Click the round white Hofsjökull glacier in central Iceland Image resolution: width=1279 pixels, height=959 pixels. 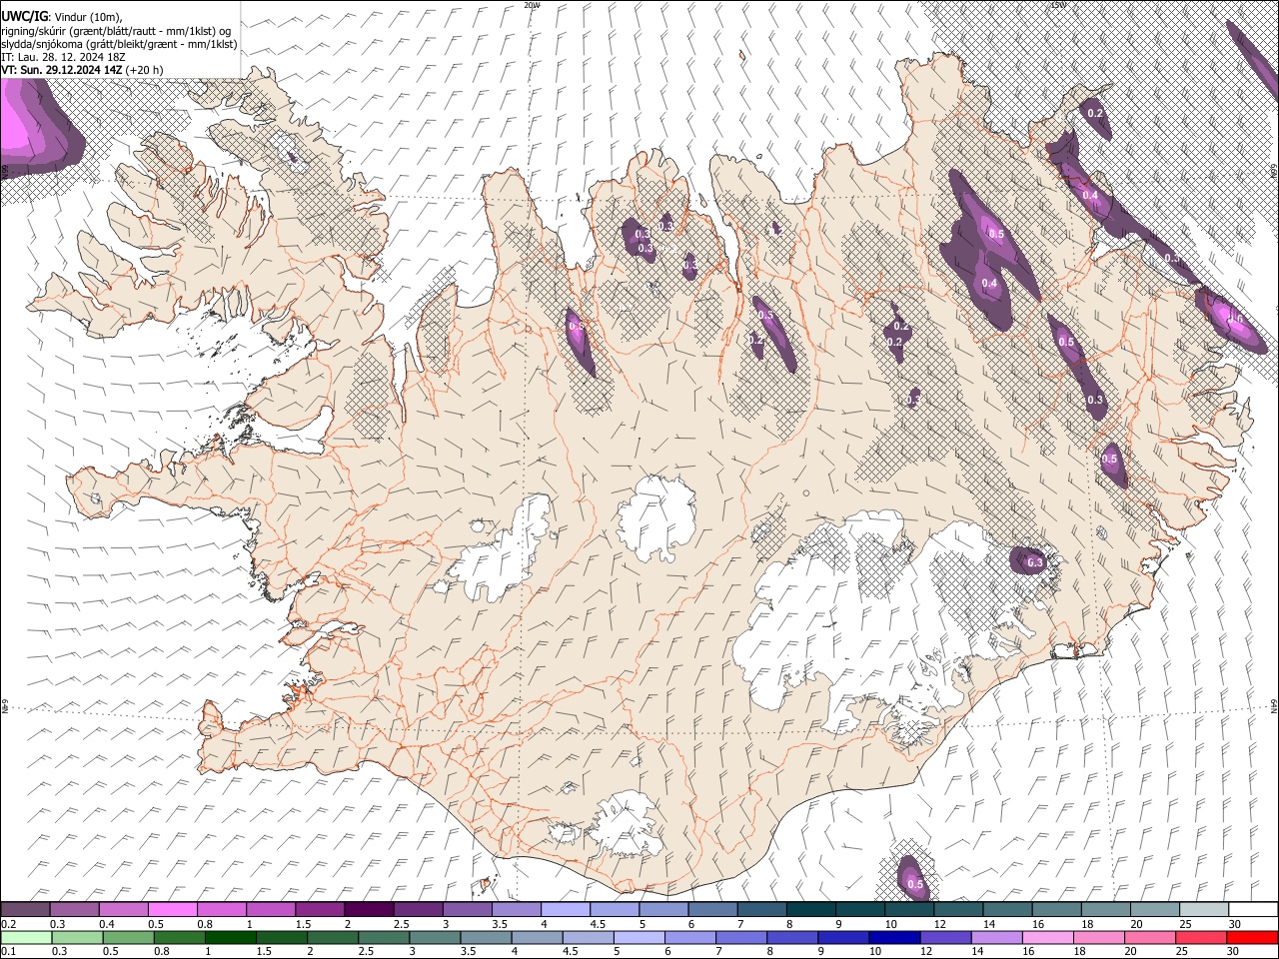point(656,519)
